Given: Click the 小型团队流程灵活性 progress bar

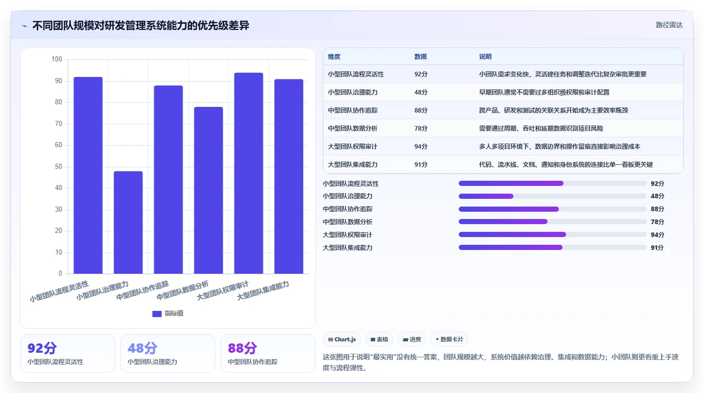Looking at the screenshot, I should point(553,183).
